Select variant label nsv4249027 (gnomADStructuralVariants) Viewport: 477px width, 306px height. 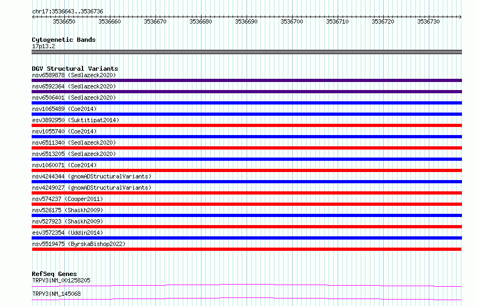coord(92,188)
